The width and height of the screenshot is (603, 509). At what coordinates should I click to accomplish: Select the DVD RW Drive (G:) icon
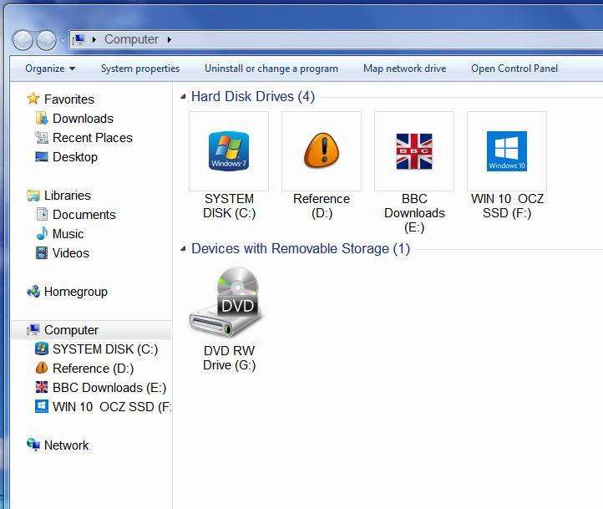[x=227, y=302]
